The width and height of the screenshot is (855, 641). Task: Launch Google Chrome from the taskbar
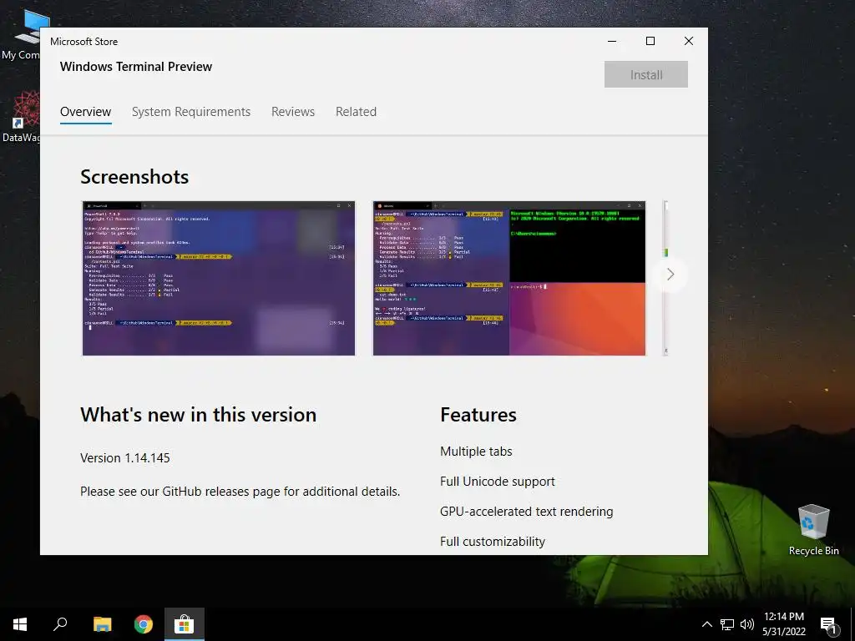(144, 624)
